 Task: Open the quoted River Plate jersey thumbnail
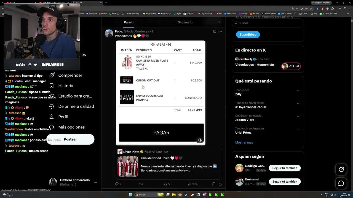click(x=128, y=166)
